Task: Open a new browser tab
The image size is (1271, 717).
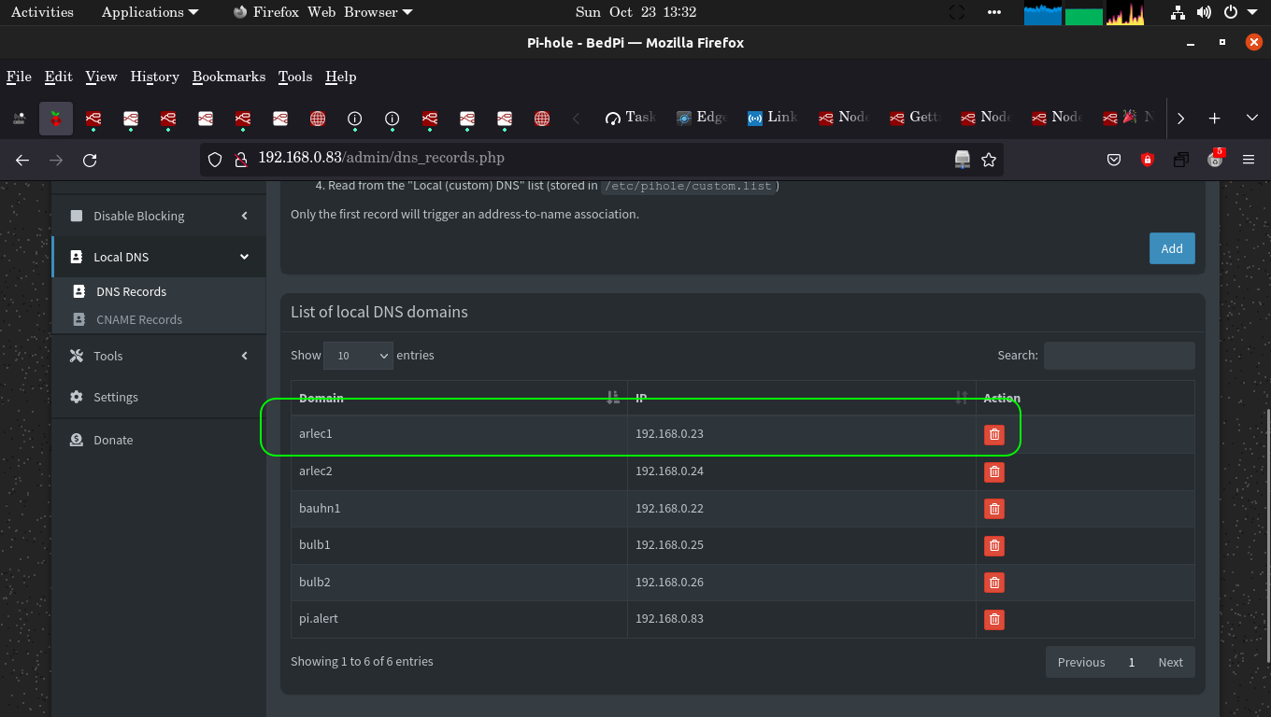Action: tap(1214, 118)
